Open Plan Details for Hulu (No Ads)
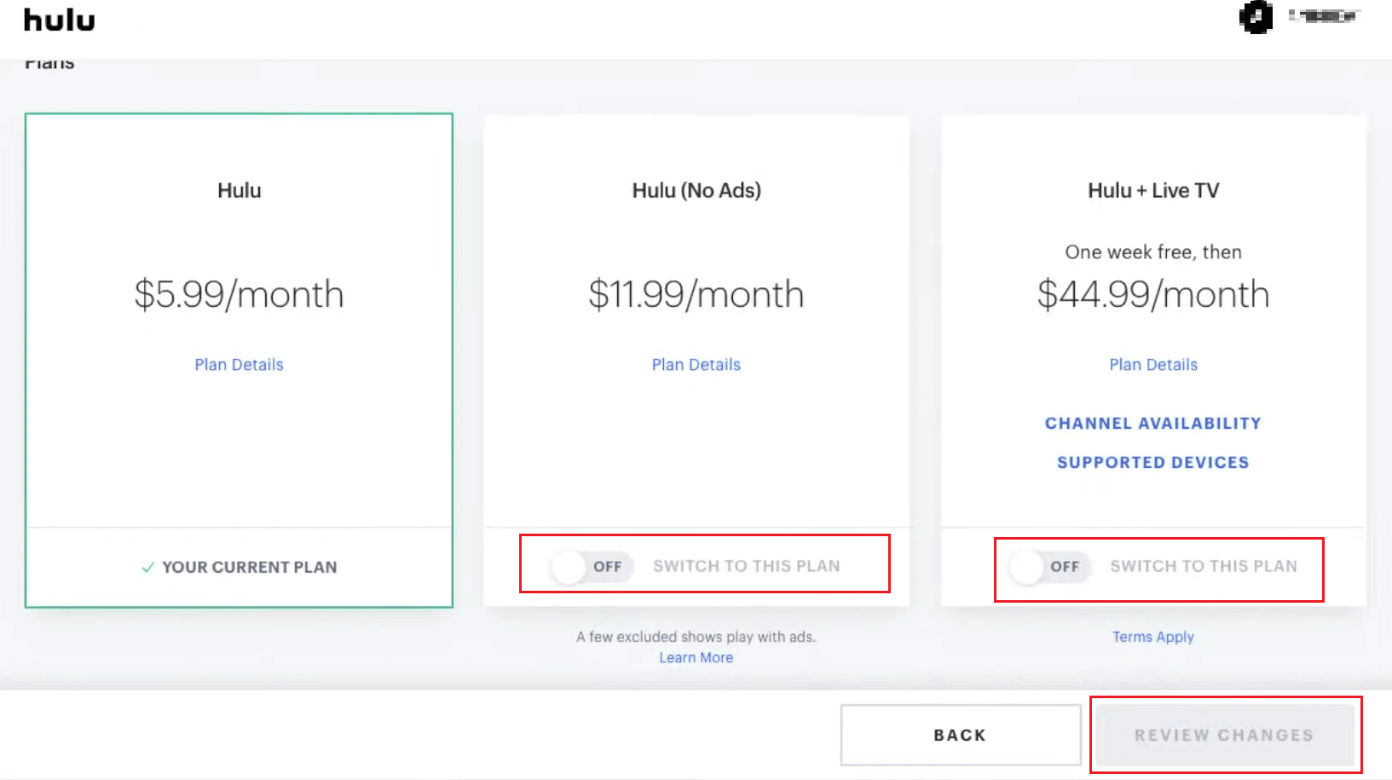1392x780 pixels. 696,365
